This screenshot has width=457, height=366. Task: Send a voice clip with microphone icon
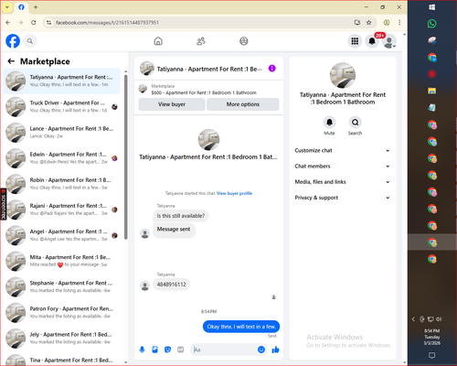142,350
